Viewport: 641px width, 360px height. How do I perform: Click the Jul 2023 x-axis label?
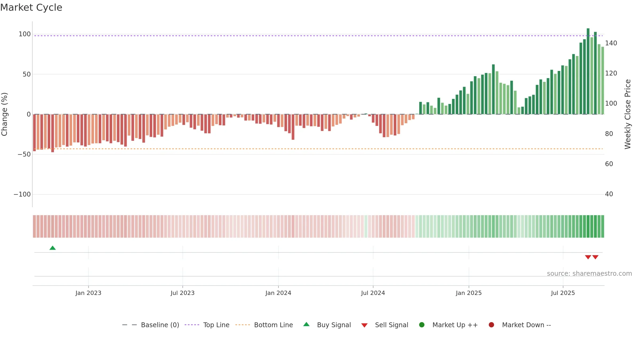183,293
